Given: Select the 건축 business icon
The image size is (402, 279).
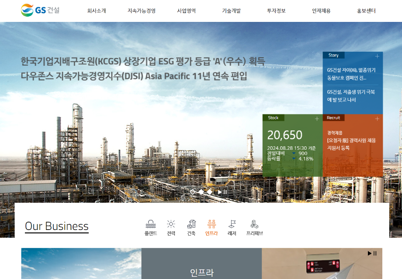Looking at the screenshot, I should [191, 228].
